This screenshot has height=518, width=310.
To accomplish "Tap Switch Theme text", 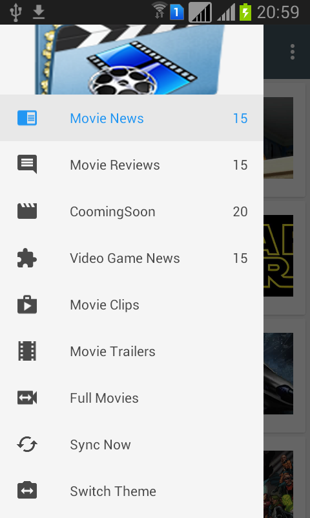I will coord(113,491).
